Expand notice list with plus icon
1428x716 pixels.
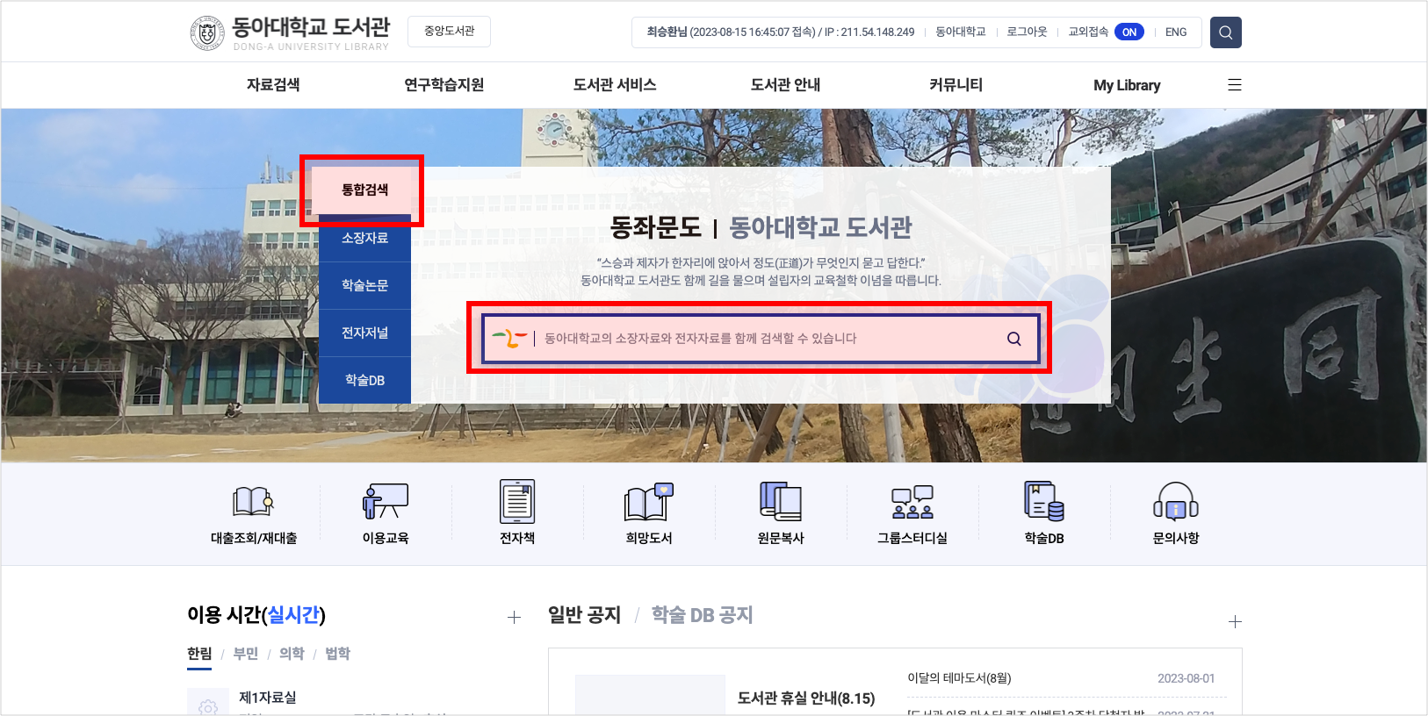pyautogui.click(x=1235, y=622)
